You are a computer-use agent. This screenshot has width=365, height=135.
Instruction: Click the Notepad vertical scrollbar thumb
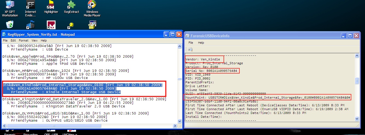[x=180, y=79]
